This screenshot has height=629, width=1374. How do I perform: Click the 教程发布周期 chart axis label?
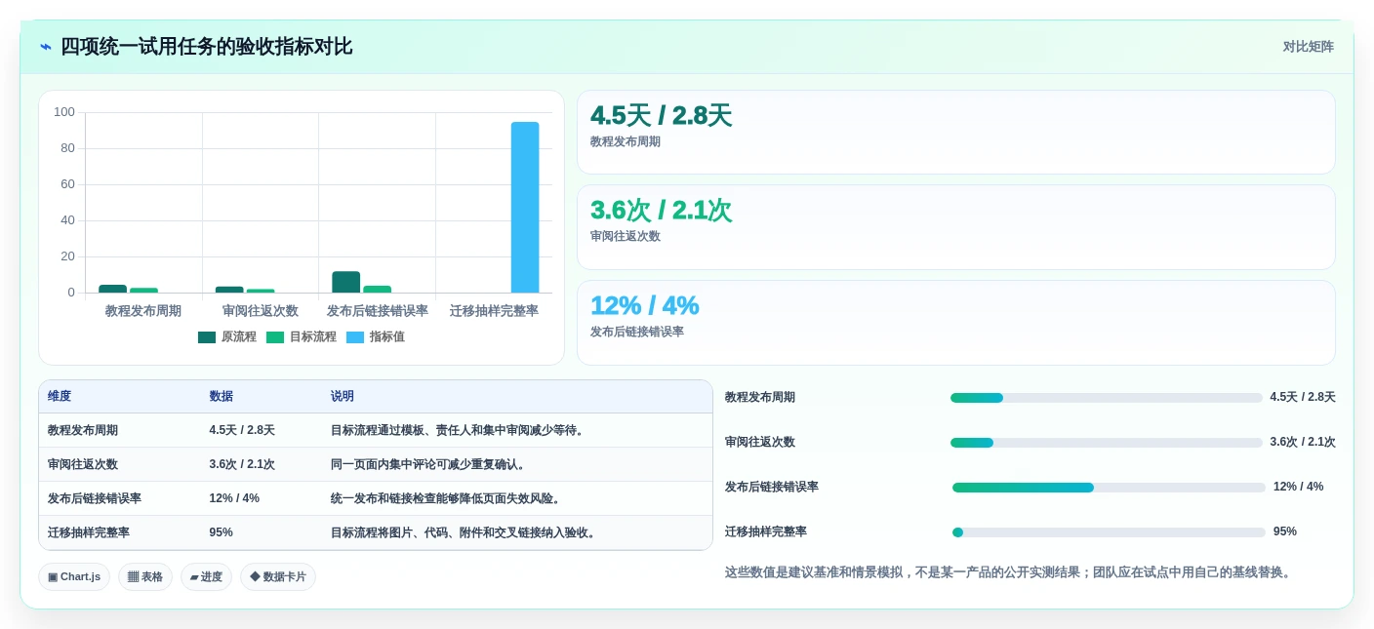[x=143, y=311]
